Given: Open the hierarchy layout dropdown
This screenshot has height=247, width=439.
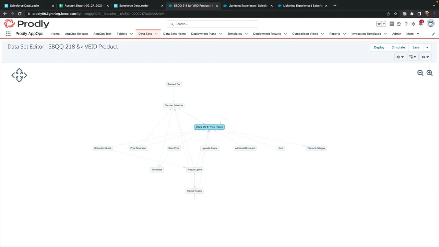Looking at the screenshot, I should [x=413, y=57].
